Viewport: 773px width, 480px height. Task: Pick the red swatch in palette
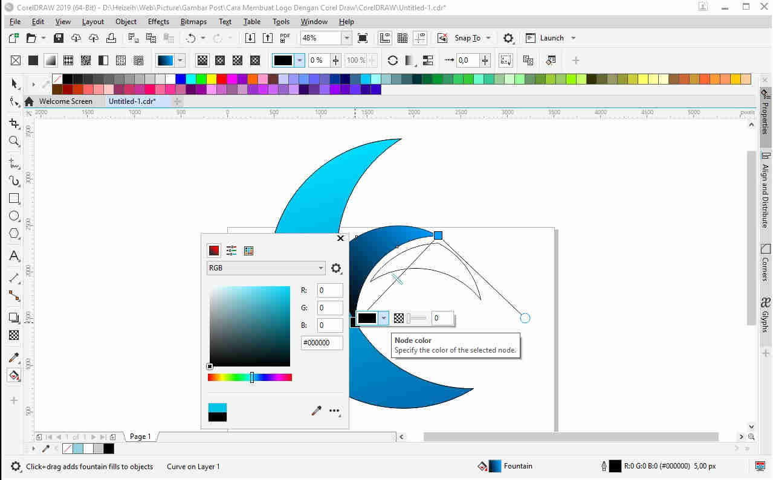point(222,79)
